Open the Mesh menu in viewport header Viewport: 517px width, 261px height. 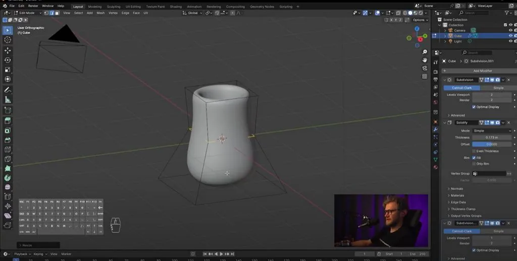click(x=100, y=13)
